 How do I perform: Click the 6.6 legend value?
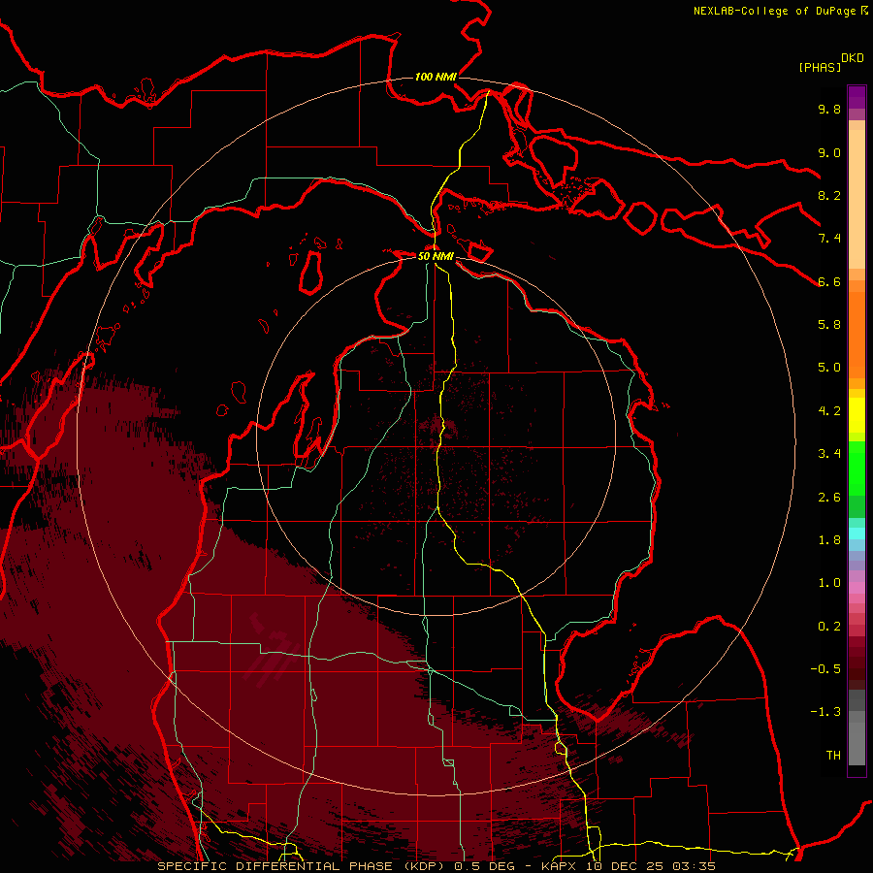pyautogui.click(x=829, y=281)
